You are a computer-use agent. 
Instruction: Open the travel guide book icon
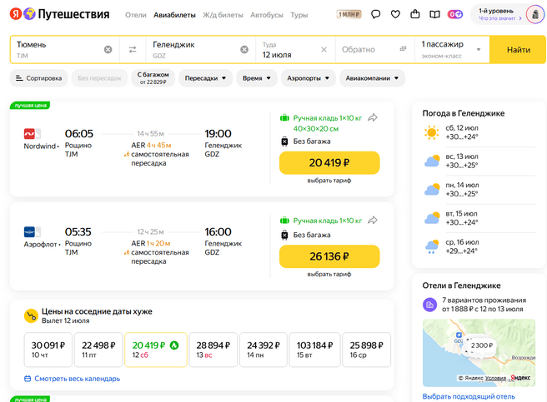tap(434, 14)
